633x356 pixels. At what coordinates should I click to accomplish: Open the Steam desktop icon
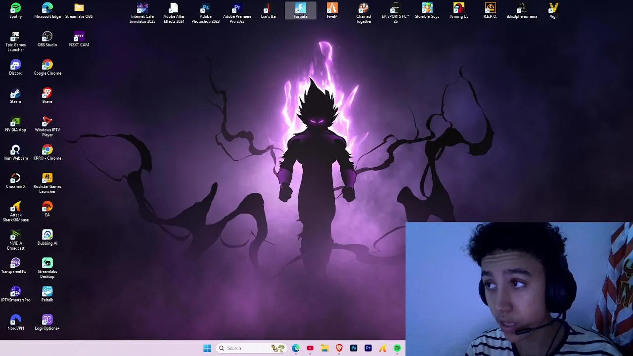[x=15, y=96]
